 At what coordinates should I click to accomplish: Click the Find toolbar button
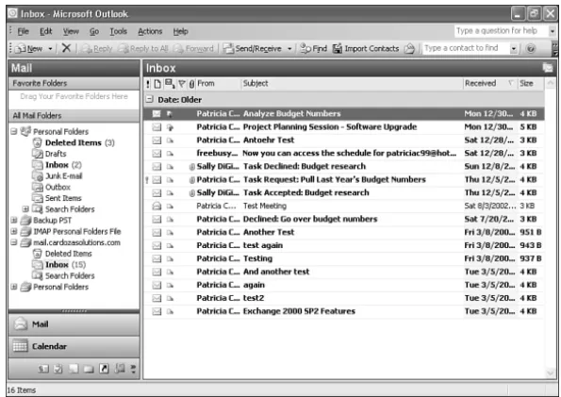(314, 48)
